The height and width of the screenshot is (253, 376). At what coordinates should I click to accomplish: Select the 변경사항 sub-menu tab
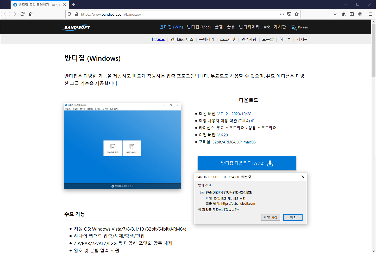pyautogui.click(x=249, y=39)
